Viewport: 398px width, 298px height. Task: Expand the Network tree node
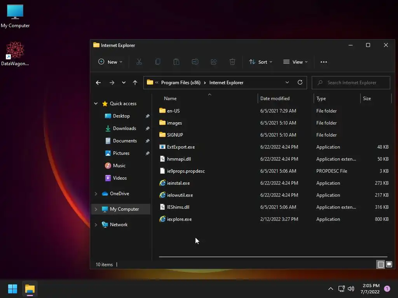coord(96,225)
